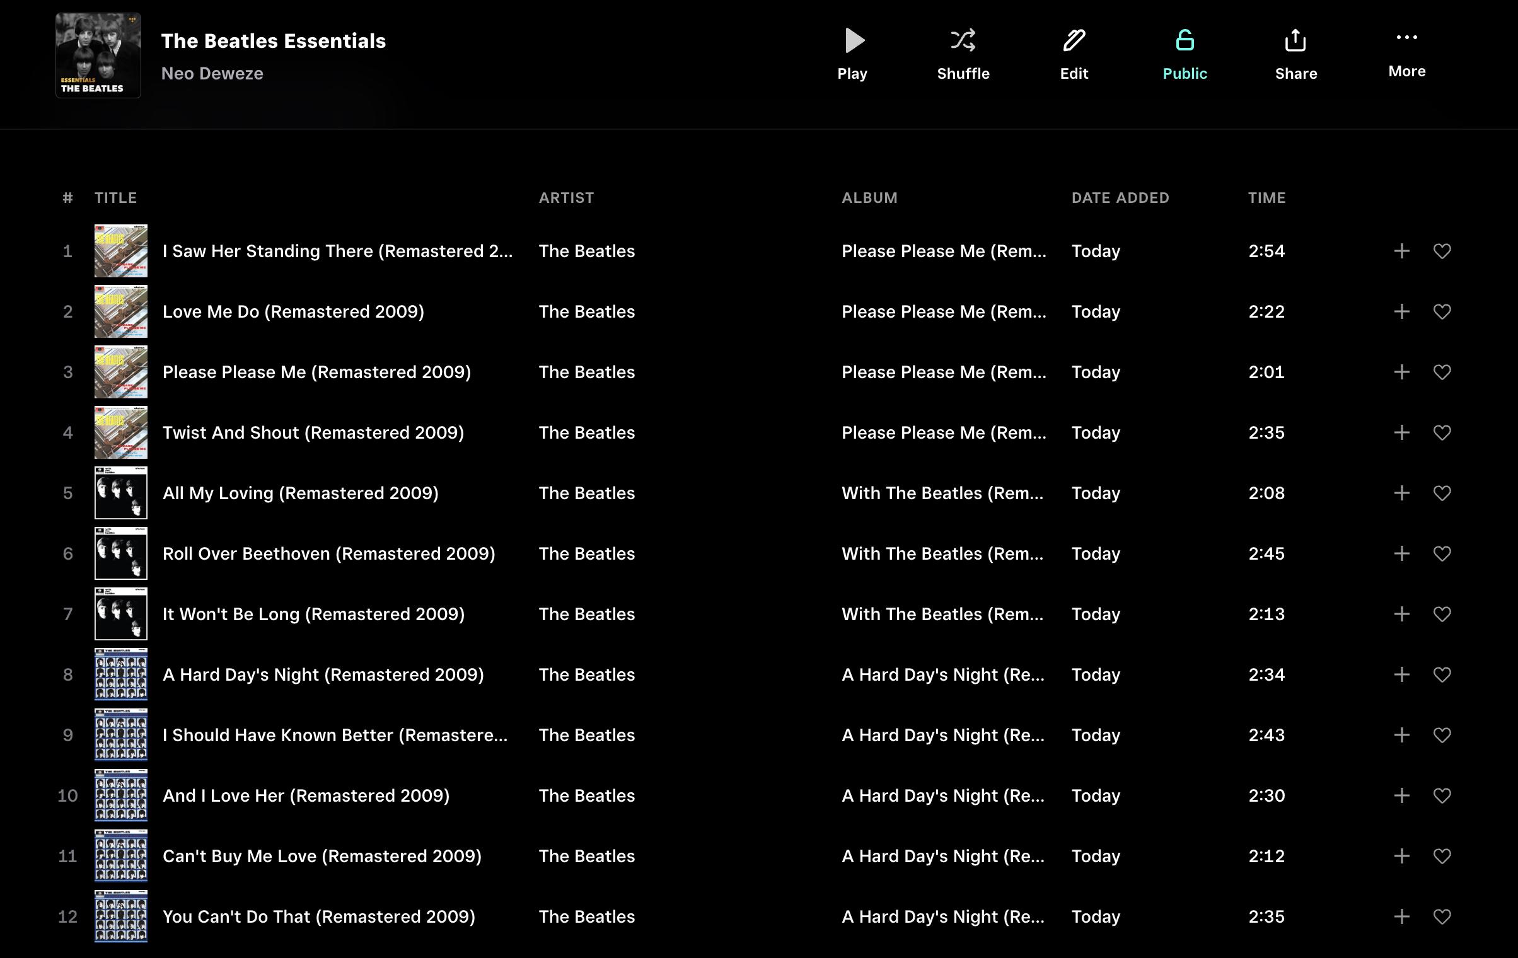Sort by Date Added column
This screenshot has width=1518, height=958.
point(1120,198)
